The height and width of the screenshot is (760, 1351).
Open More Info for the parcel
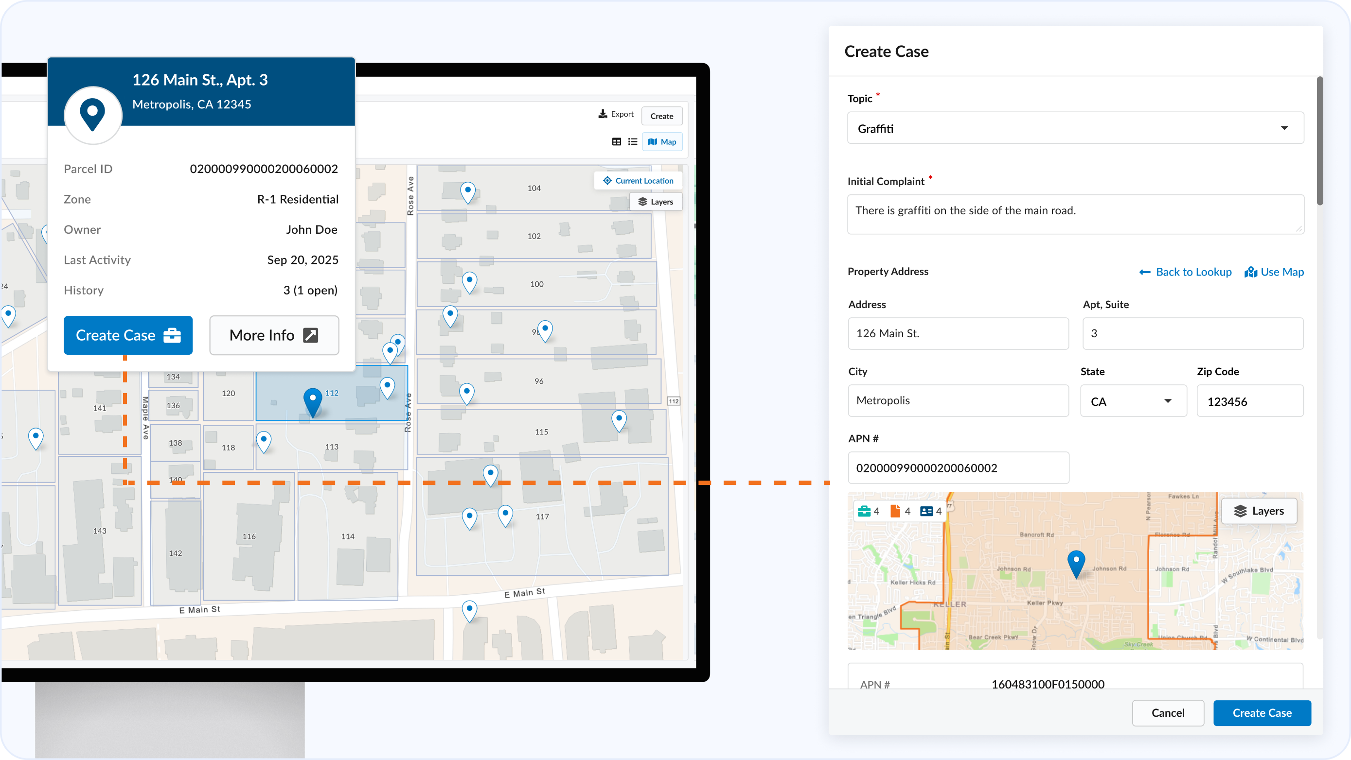(274, 335)
